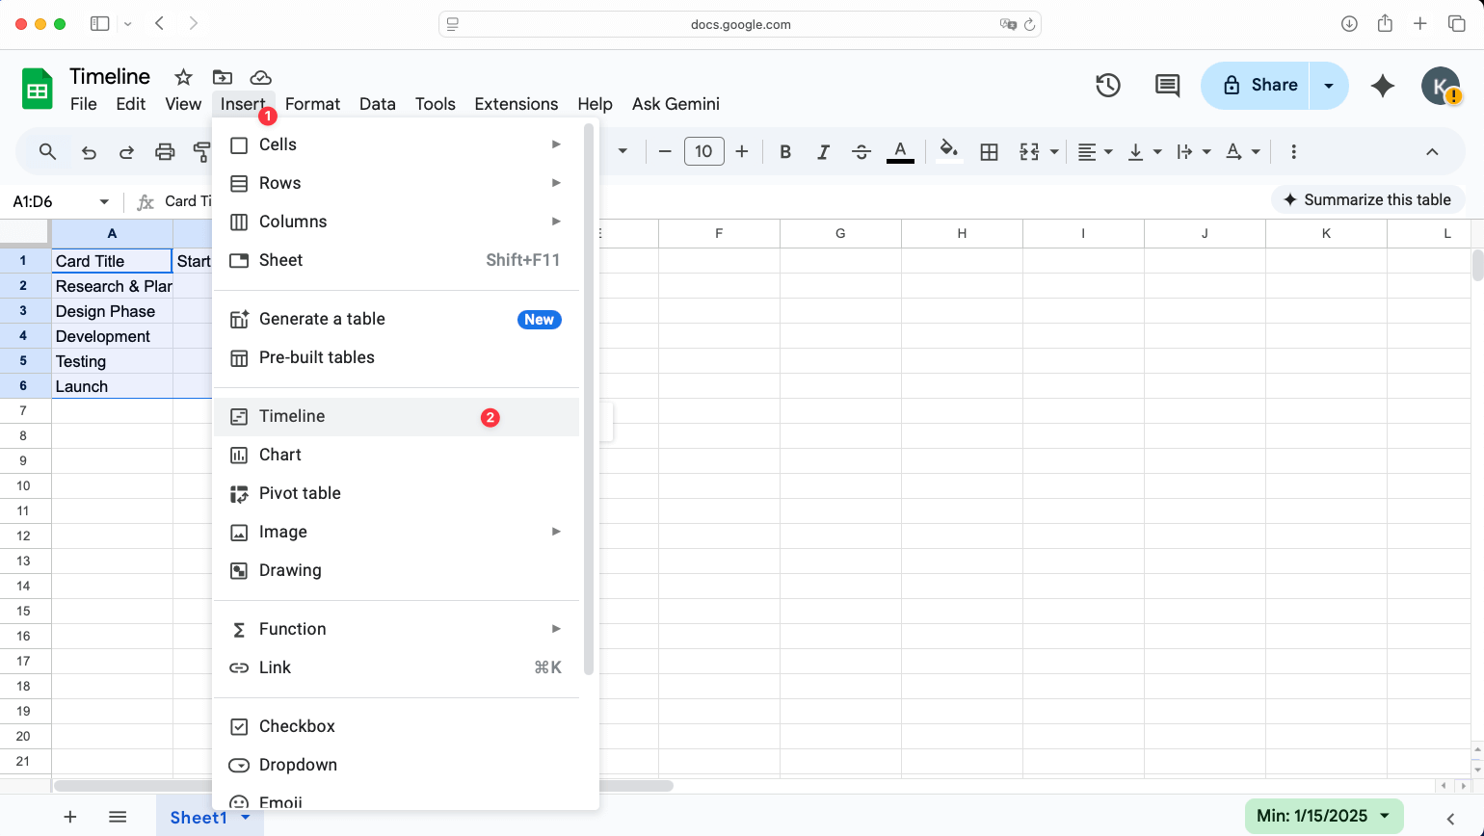Open the comments icon
The width and height of the screenshot is (1484, 836).
point(1166,86)
